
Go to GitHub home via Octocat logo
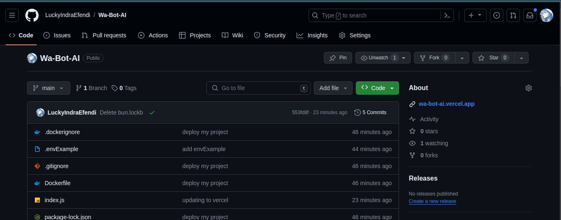coord(32,15)
